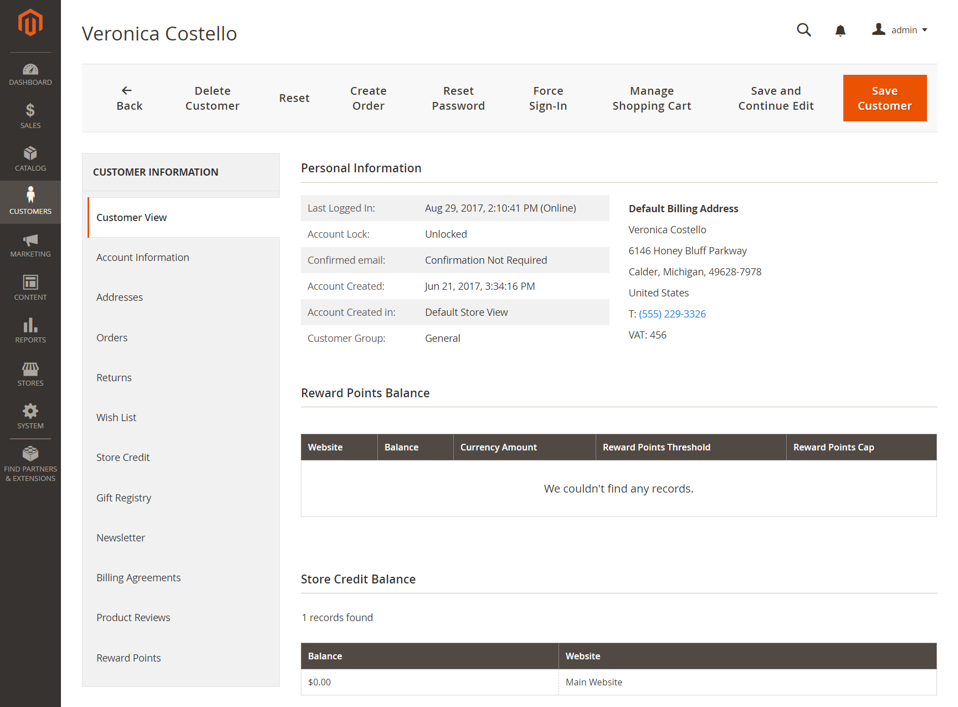
Task: Open the Marketing section
Action: (30, 244)
